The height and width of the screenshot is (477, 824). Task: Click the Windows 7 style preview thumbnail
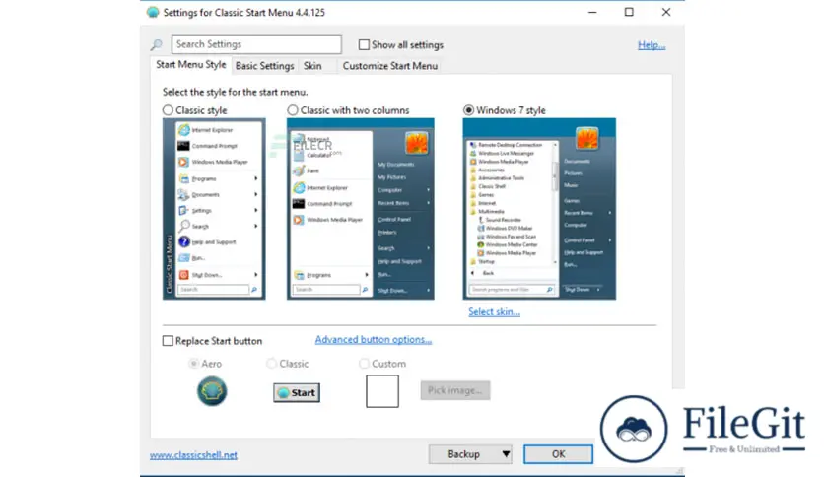539,209
